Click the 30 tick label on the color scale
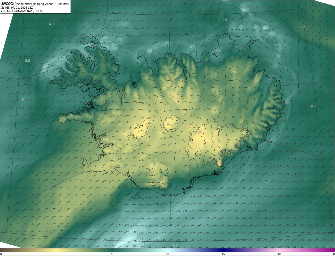 [x=279, y=254]
